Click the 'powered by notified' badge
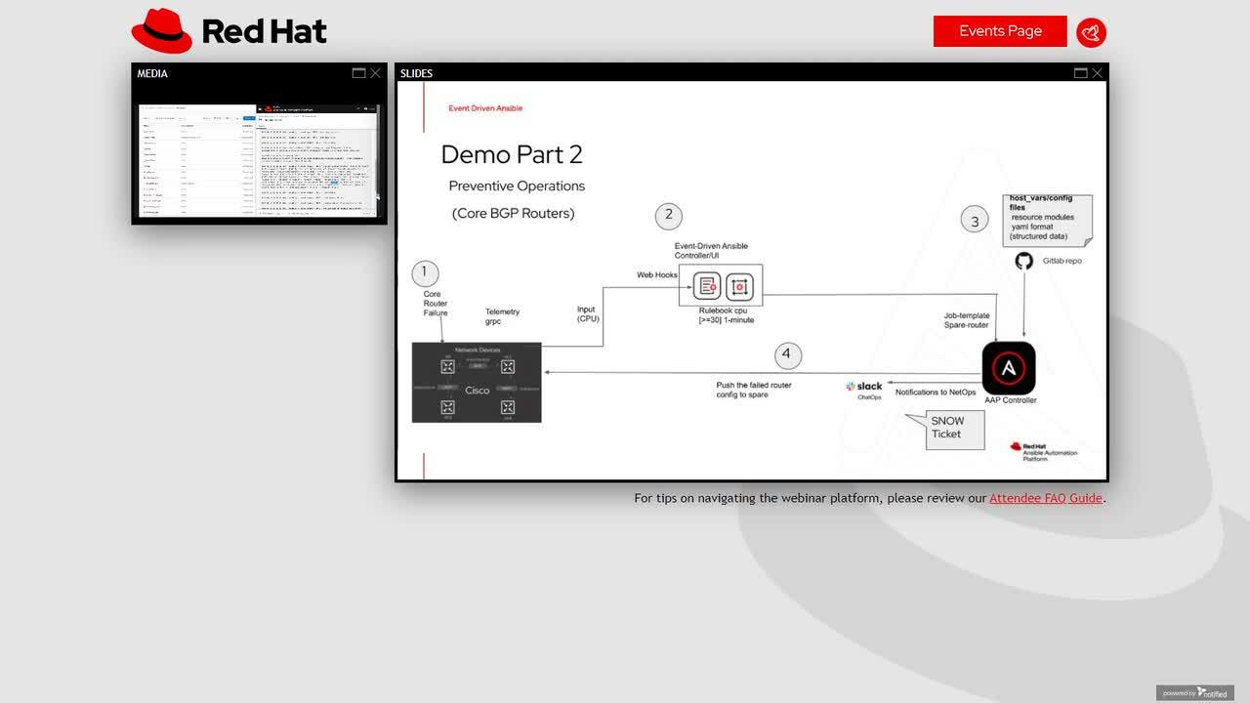The height and width of the screenshot is (703, 1250). coord(1195,692)
